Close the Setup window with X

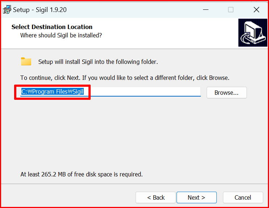pos(256,9)
